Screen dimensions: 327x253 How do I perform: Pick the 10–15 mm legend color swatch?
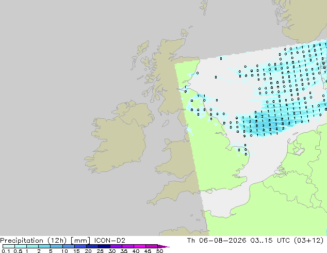click(68, 246)
